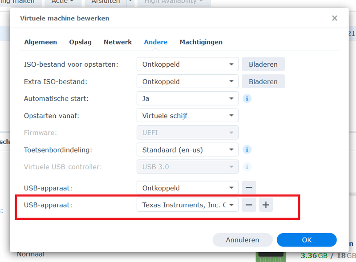
Task: Open the Machtigingen tab
Action: [201, 42]
